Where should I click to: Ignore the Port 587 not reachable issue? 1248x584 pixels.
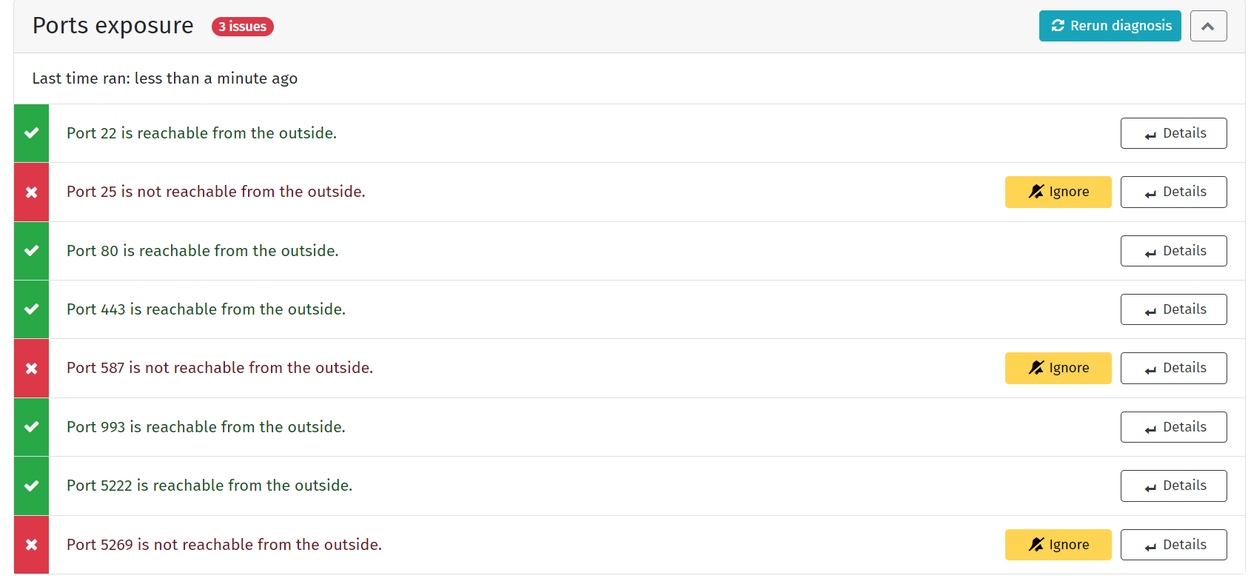click(1058, 368)
